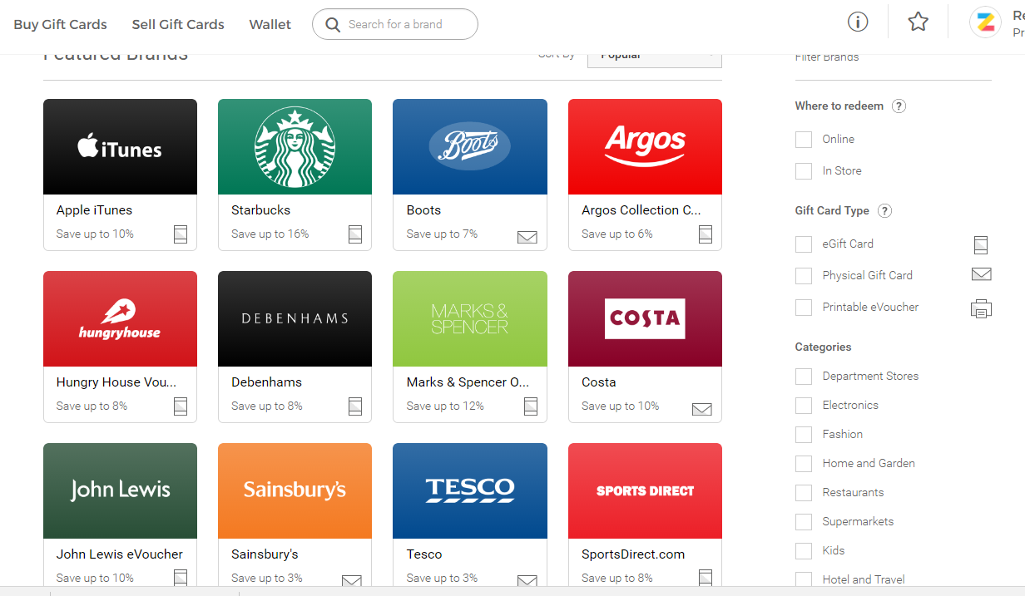Open the Boots card image
Viewport: 1025px width, 596px height.
[470, 147]
